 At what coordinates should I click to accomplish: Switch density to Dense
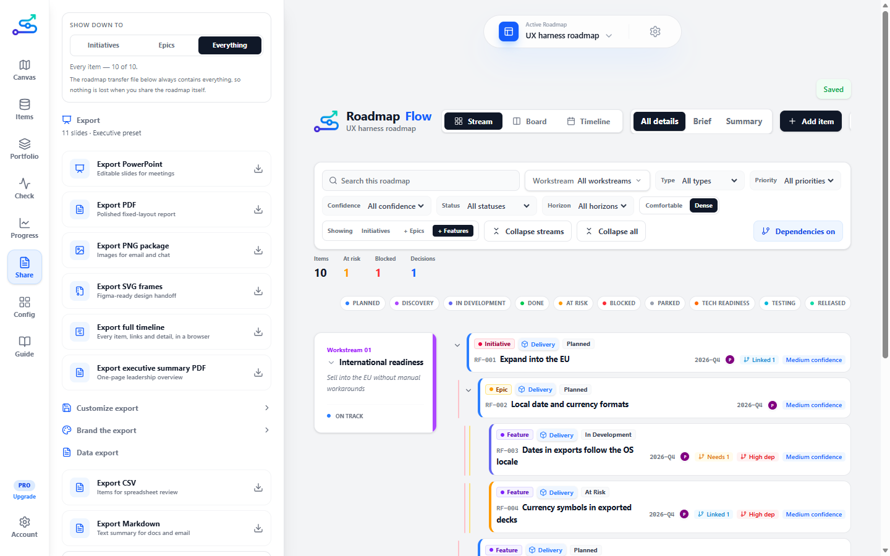(703, 206)
